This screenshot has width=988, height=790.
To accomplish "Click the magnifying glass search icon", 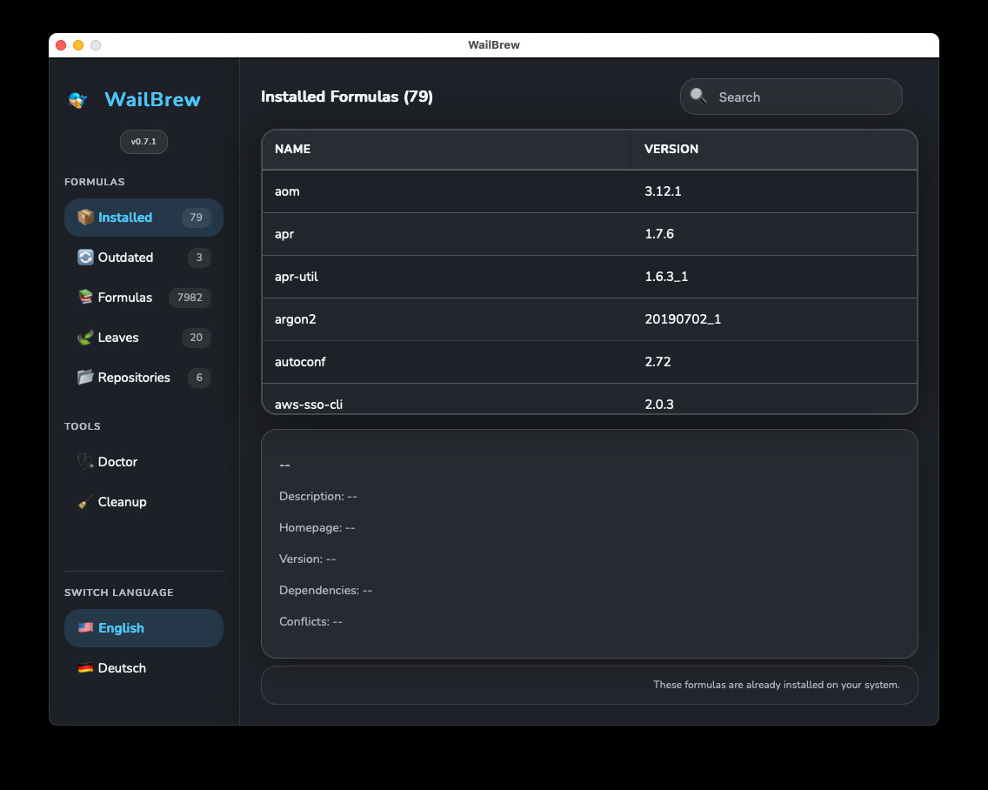I will (x=698, y=96).
